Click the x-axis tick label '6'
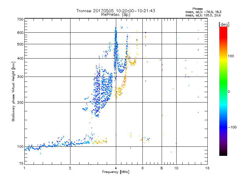This screenshot has width=244, height=183. [142, 168]
